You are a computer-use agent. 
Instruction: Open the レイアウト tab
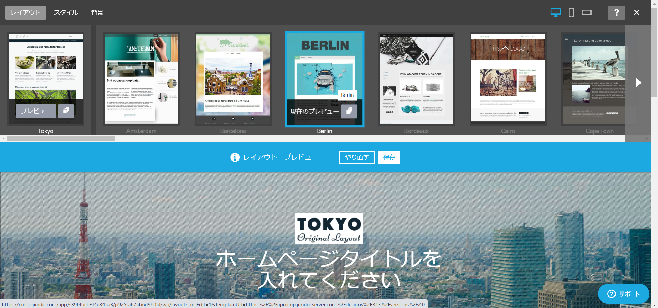26,13
